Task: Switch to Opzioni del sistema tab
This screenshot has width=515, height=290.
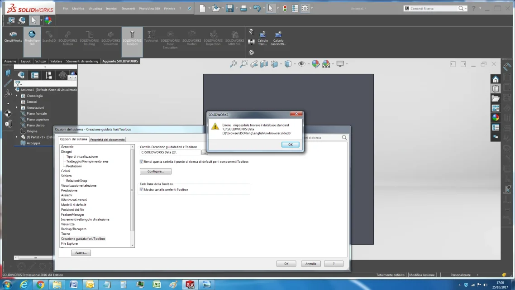Action: tap(74, 139)
